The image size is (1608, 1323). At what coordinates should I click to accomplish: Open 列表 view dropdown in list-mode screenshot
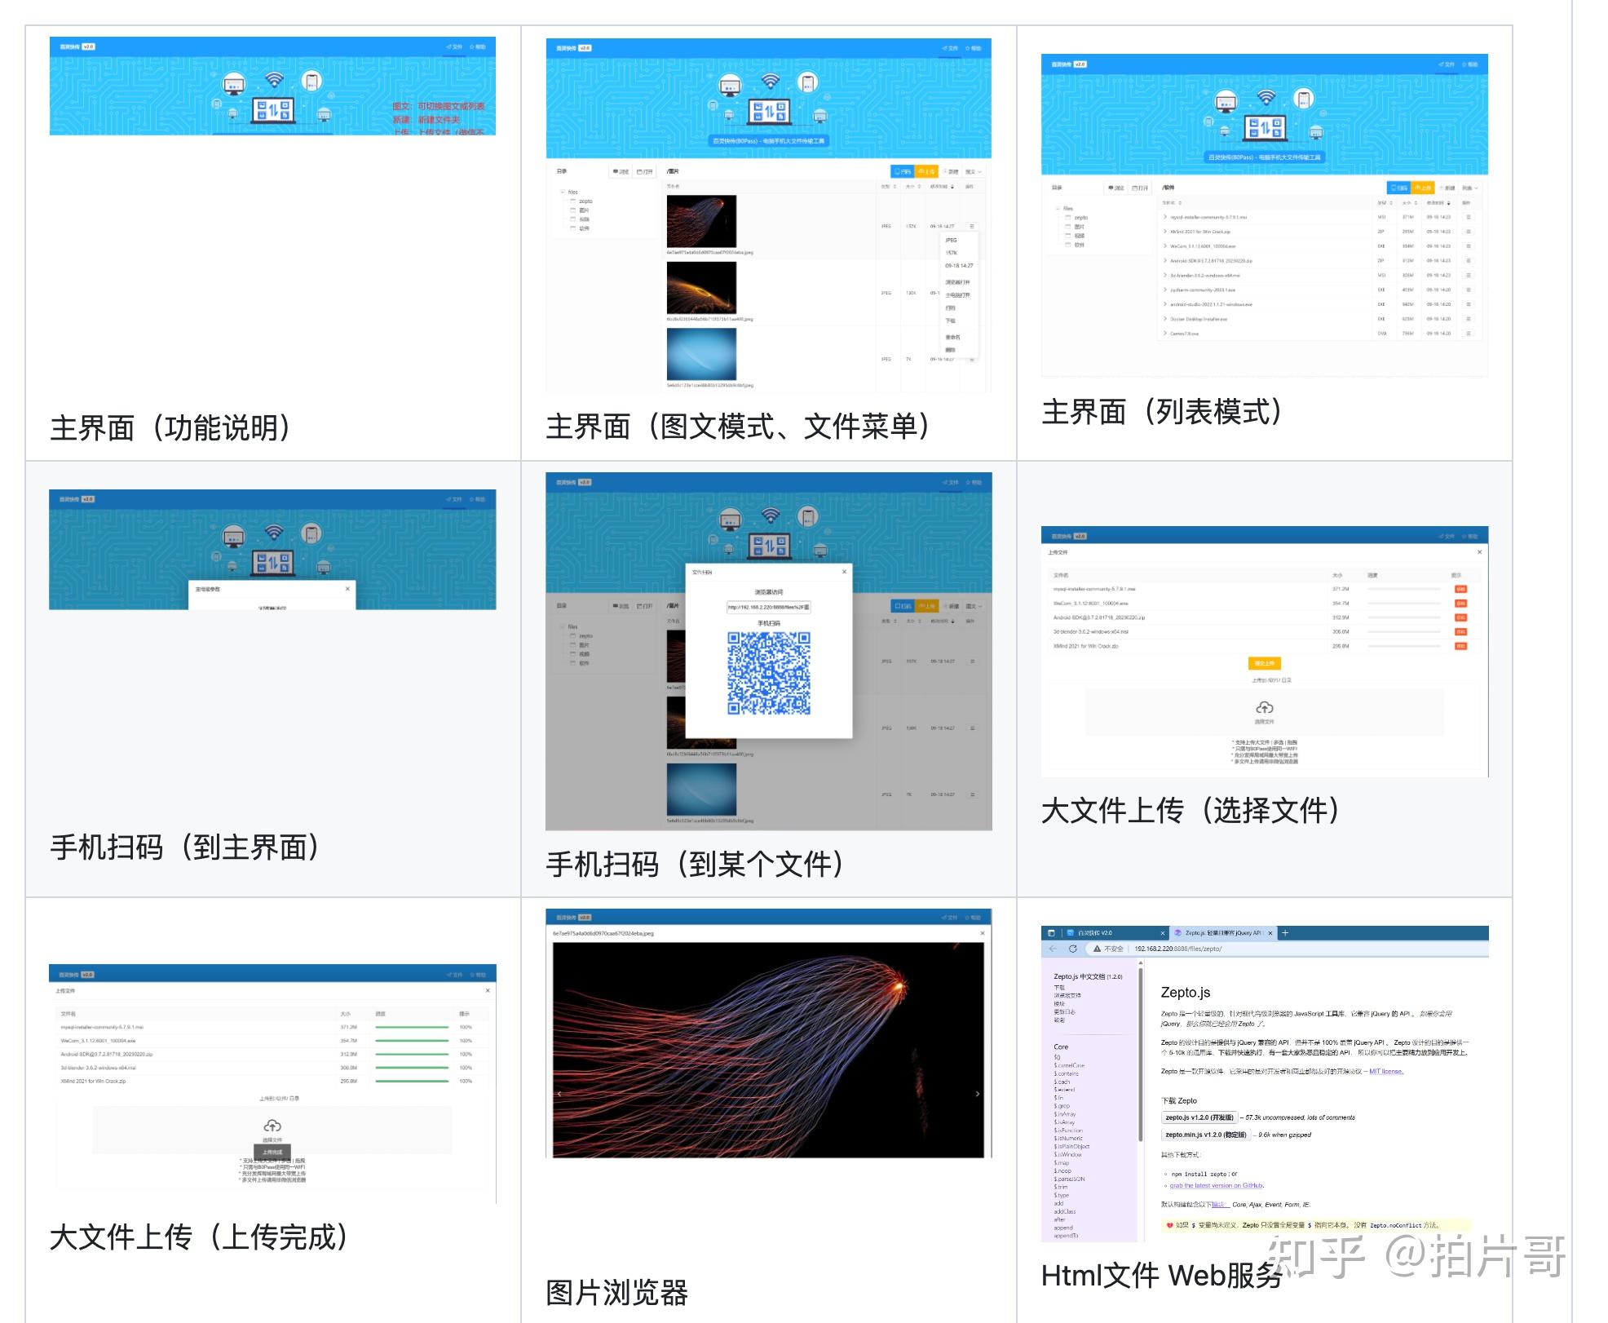[x=1470, y=188]
